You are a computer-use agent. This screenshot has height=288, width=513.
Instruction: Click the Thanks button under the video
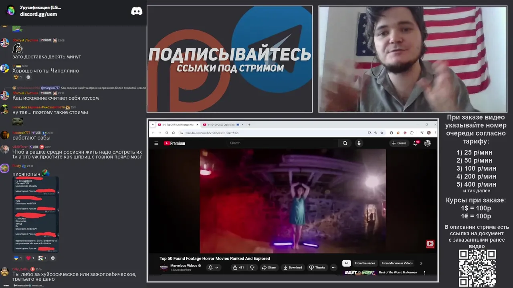(x=317, y=268)
